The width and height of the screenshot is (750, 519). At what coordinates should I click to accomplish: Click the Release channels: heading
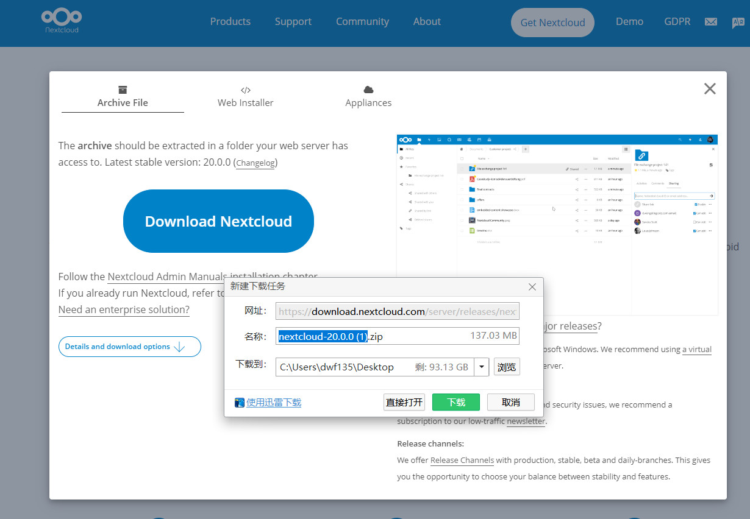pyautogui.click(x=430, y=443)
